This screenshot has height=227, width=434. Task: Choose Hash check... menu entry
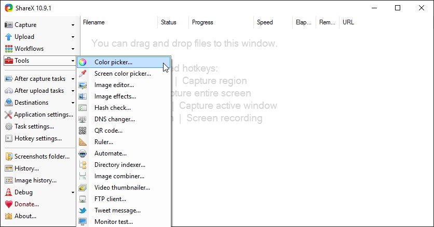coord(124,108)
